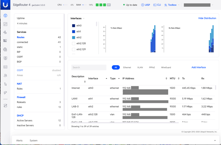Select the WireGuard interface filter tab
The height and width of the screenshot is (145, 221).
166,67
